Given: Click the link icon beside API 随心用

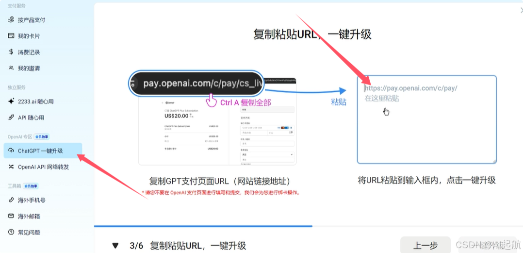Looking at the screenshot, I should point(11,118).
